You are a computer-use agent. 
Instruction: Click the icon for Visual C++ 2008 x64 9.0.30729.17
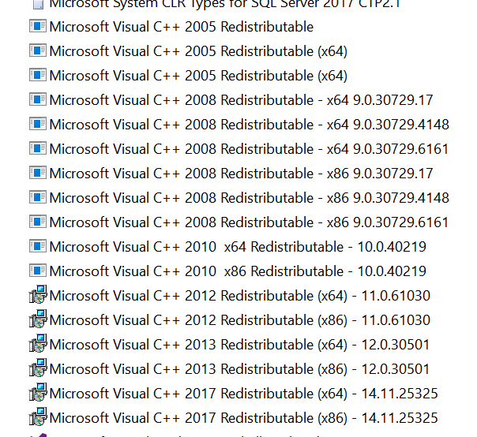click(x=38, y=100)
